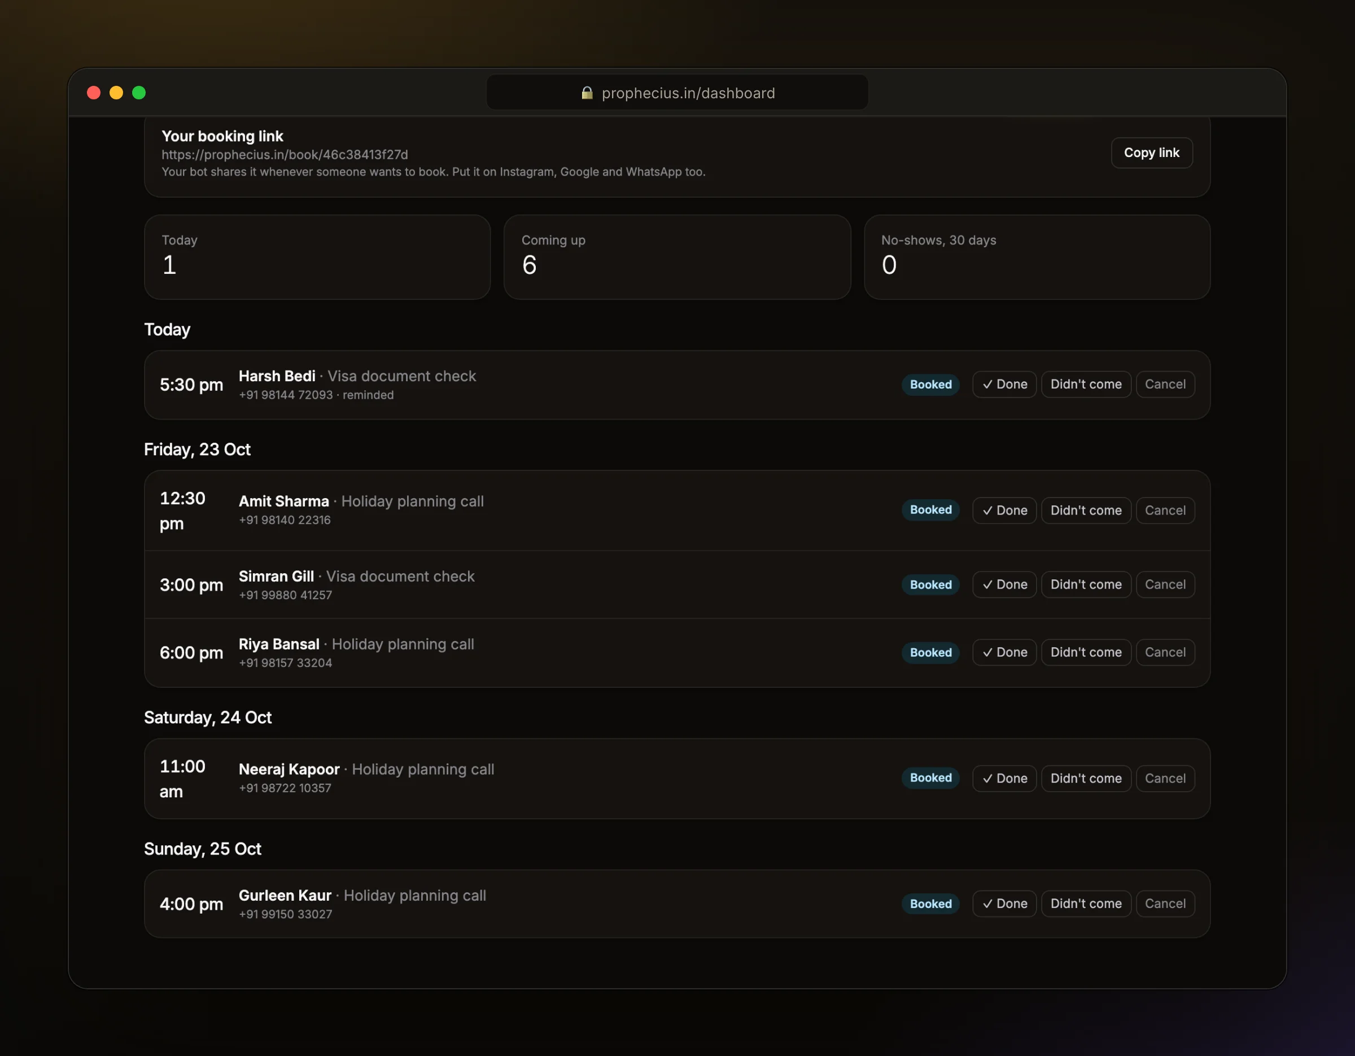The image size is (1355, 1056).
Task: Click Booked badge for Simran Gill
Action: pyautogui.click(x=930, y=584)
